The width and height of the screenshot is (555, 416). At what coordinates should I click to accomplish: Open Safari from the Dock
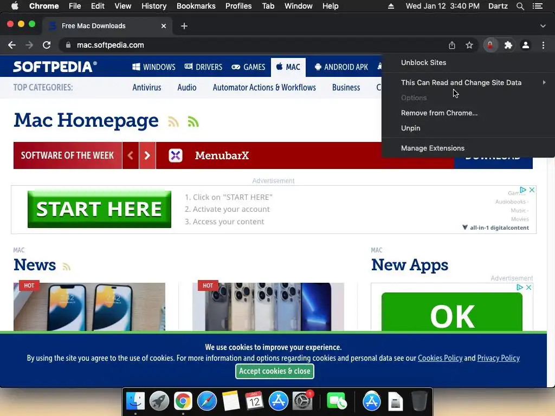coord(207,401)
